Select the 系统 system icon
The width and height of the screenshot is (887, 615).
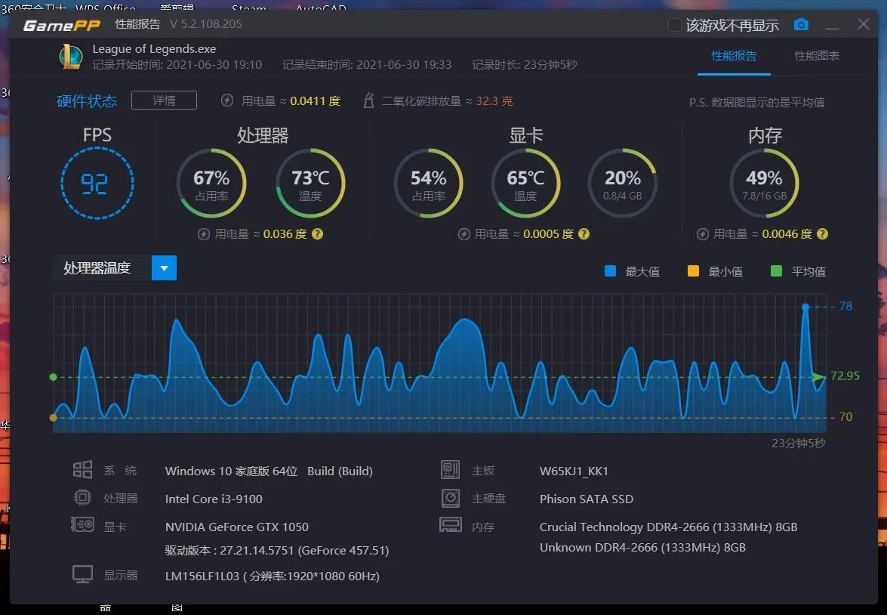pos(82,469)
